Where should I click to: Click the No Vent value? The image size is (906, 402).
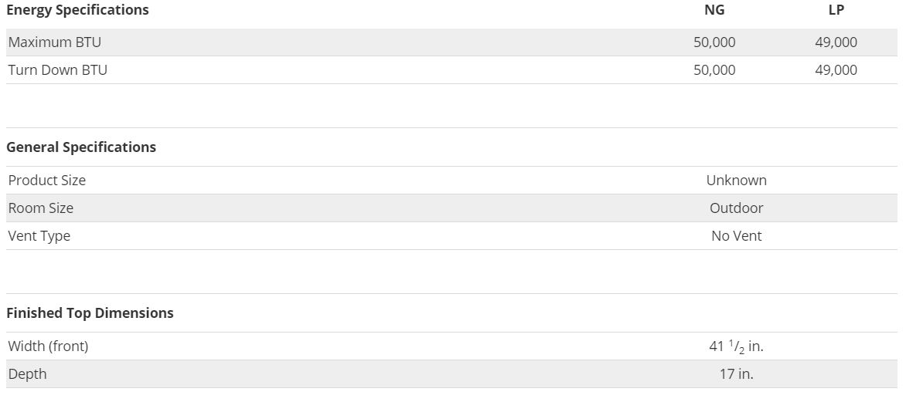(736, 236)
